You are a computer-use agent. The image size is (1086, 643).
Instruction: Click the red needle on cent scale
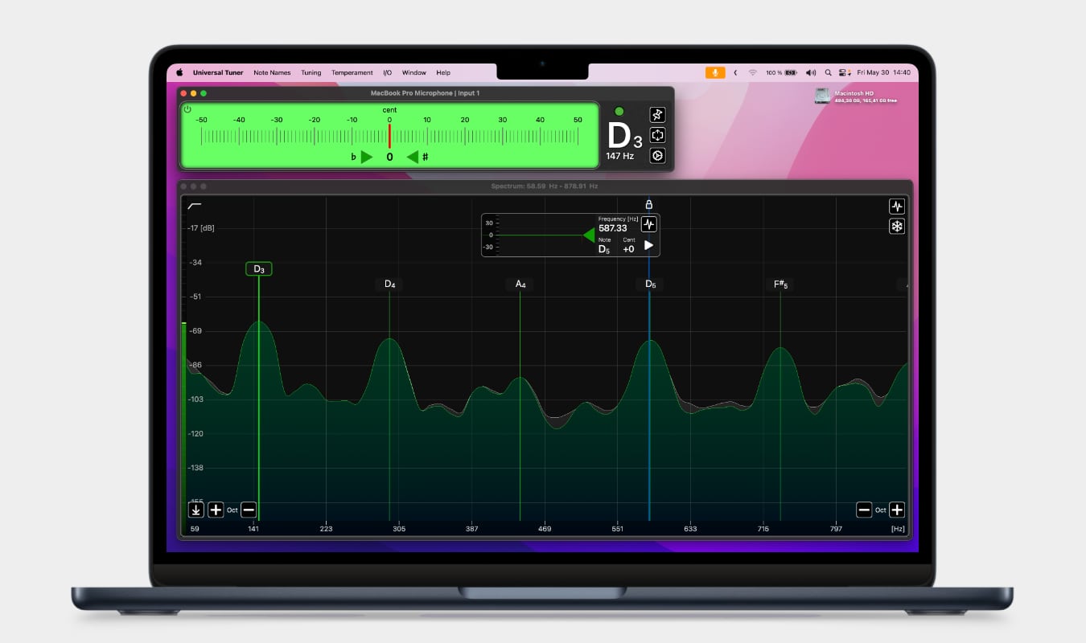click(389, 136)
